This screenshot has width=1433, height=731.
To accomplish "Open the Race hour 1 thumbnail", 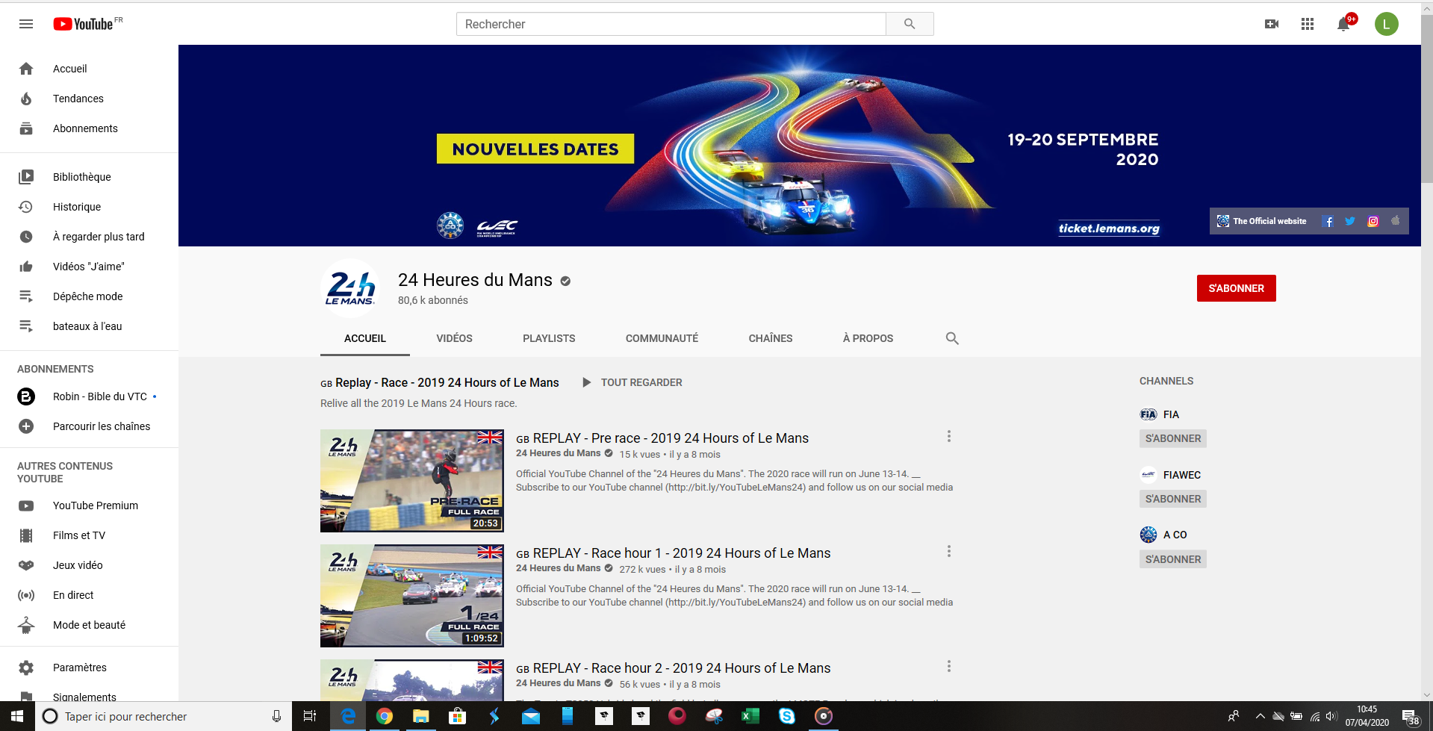I will (x=412, y=596).
